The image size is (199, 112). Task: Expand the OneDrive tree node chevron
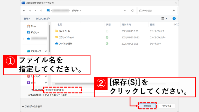click(x=24, y=39)
